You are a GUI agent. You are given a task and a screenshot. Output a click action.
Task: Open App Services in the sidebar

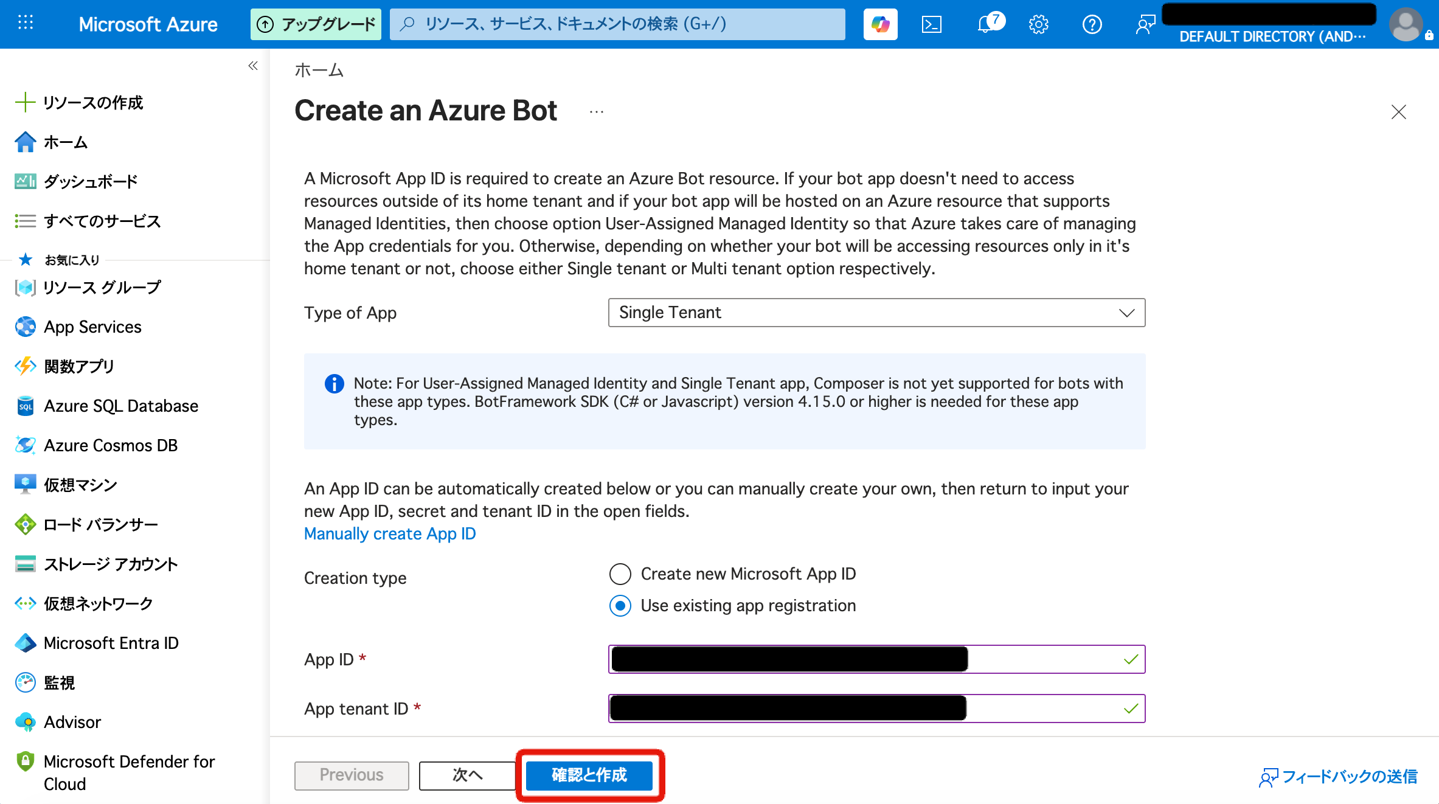point(92,327)
